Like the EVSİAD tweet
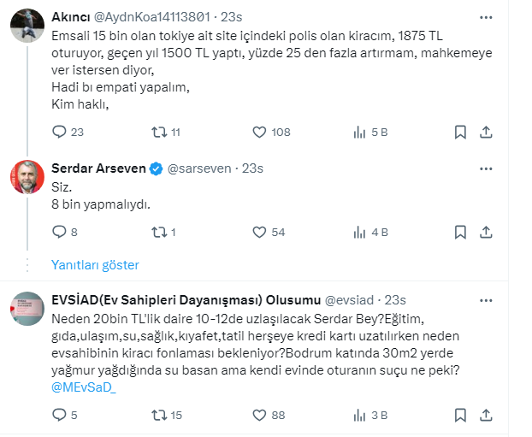The height and width of the screenshot is (437, 532). click(260, 416)
